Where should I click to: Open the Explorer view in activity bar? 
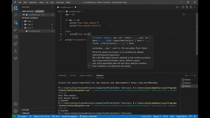15,8
